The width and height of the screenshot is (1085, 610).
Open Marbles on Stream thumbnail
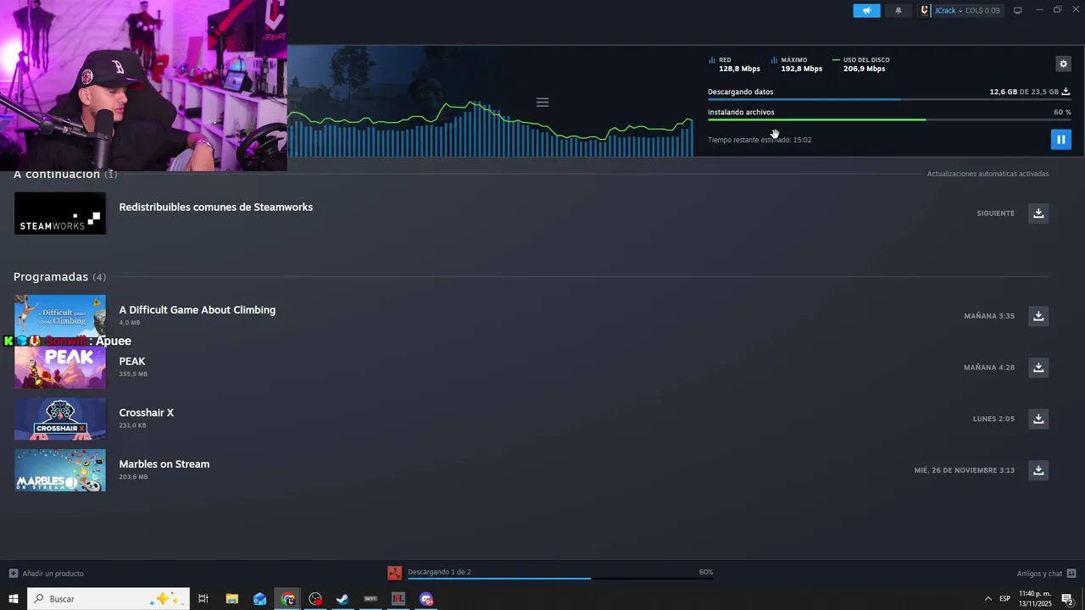[60, 470]
